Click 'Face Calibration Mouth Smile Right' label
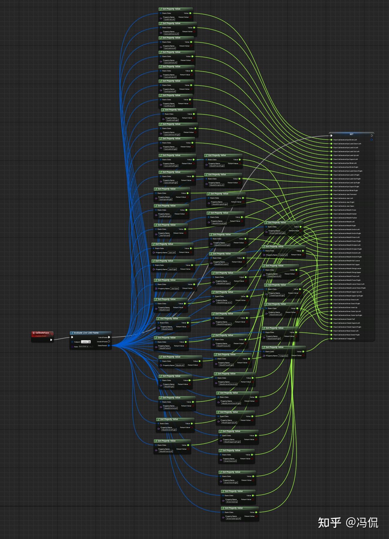 [x=347, y=233]
